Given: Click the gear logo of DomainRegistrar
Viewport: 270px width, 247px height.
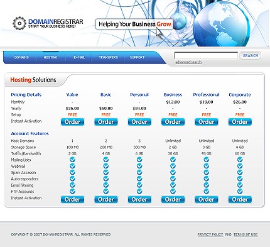Looking at the screenshot, I should (x=19, y=23).
